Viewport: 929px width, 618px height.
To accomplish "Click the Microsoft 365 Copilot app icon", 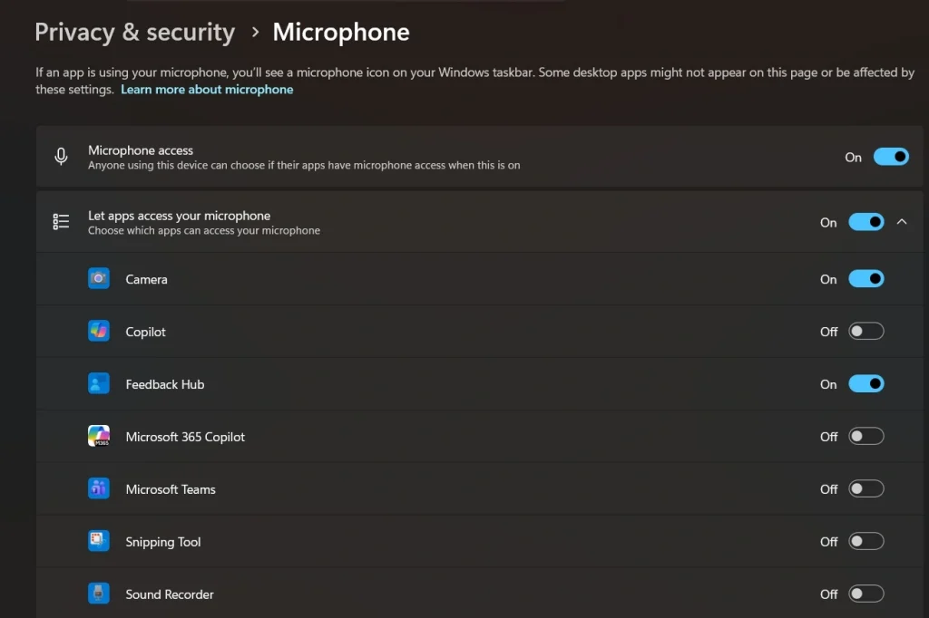I will click(x=99, y=436).
